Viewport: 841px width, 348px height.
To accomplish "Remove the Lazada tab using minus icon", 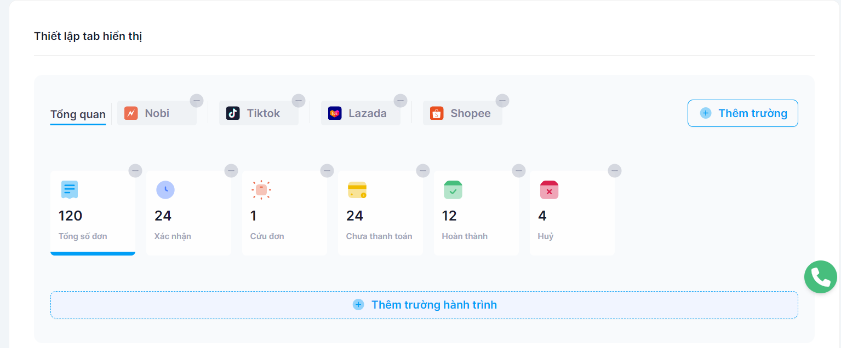I will click(401, 101).
